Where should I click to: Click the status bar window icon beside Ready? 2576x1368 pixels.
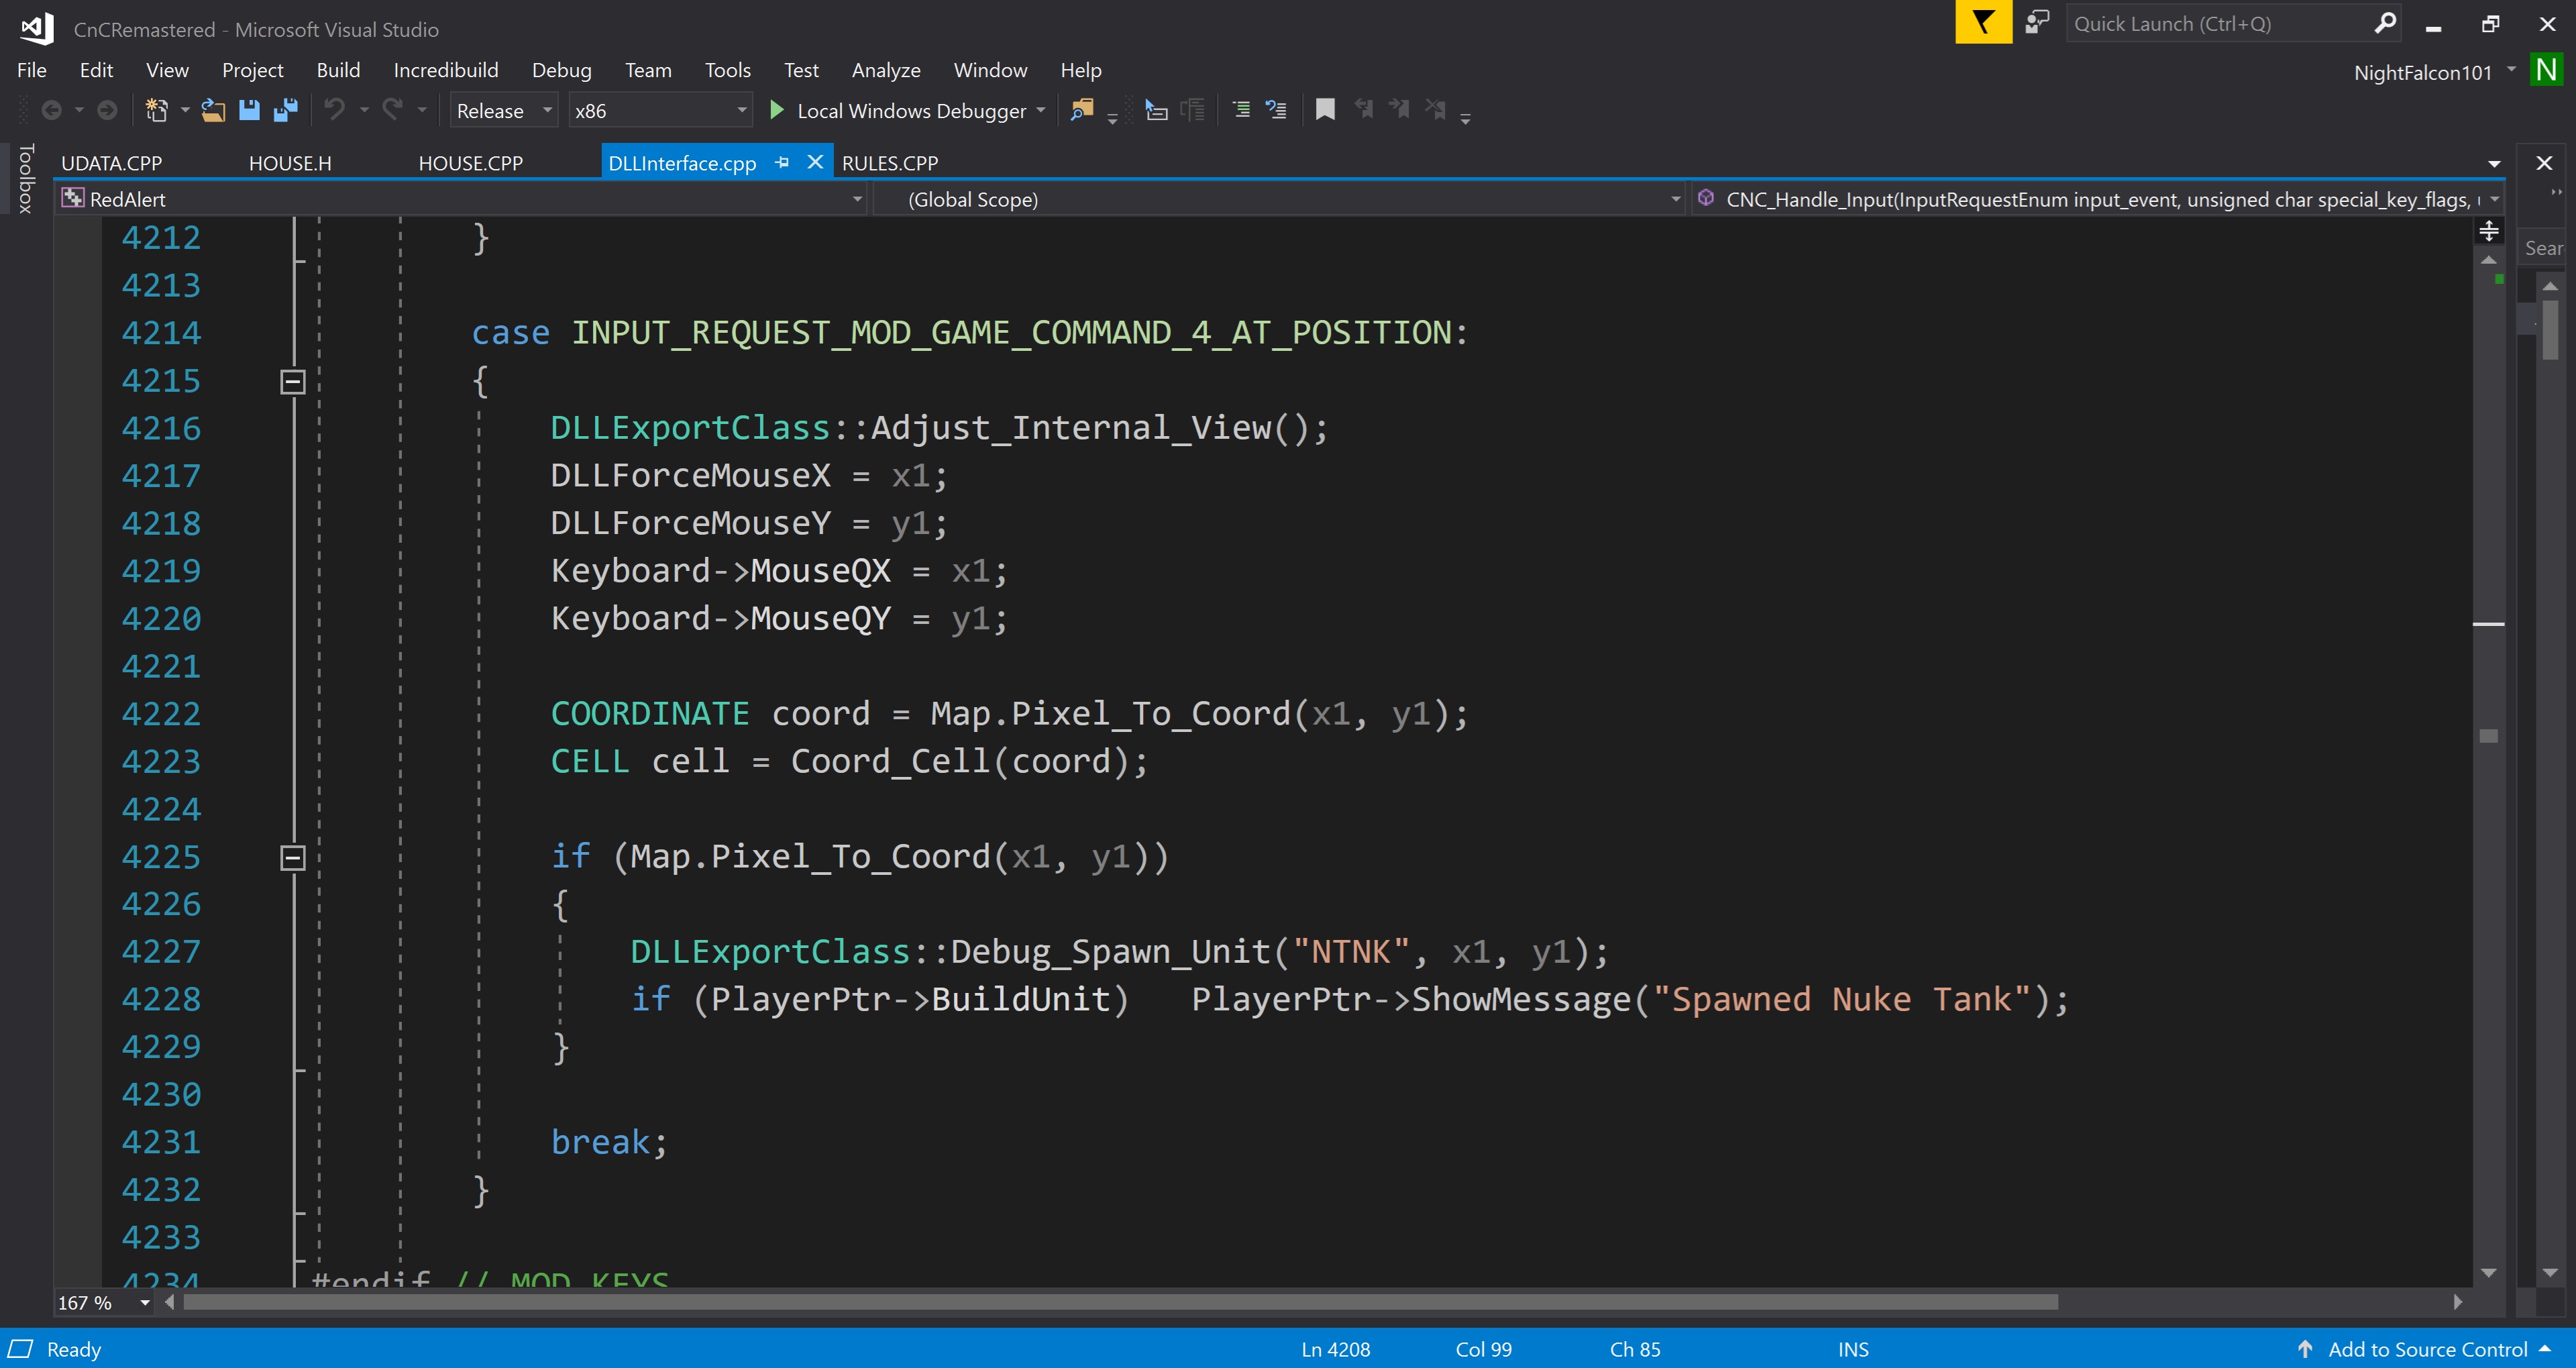pyautogui.click(x=21, y=1349)
